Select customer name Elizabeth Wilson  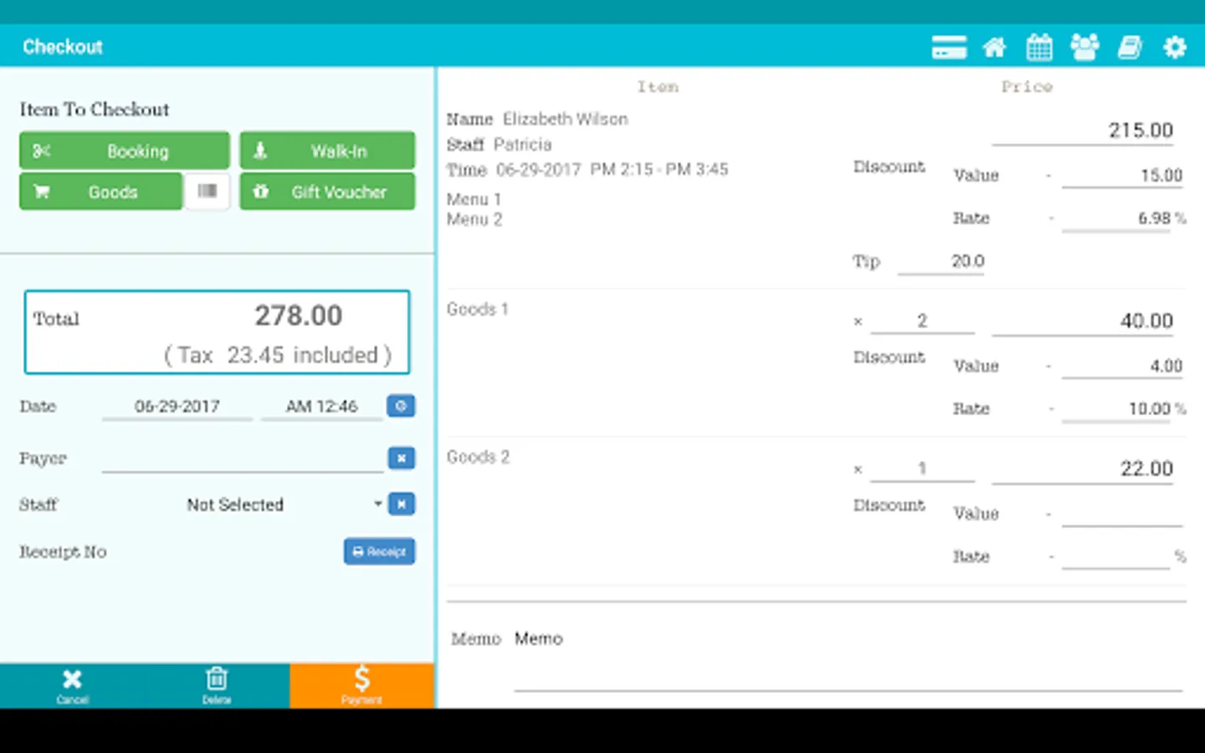click(x=565, y=119)
